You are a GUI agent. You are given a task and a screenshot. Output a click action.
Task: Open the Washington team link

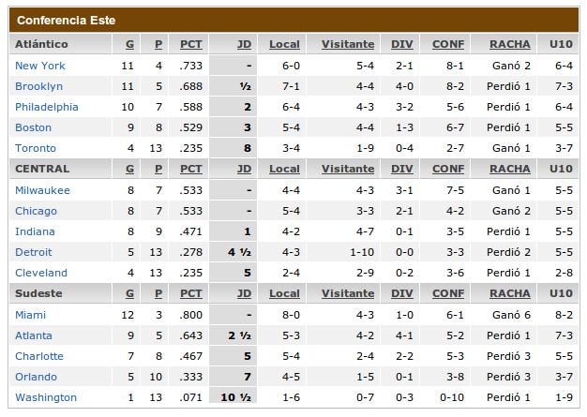46,397
